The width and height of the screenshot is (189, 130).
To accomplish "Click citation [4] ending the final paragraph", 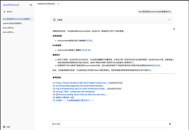I will point(149,70).
